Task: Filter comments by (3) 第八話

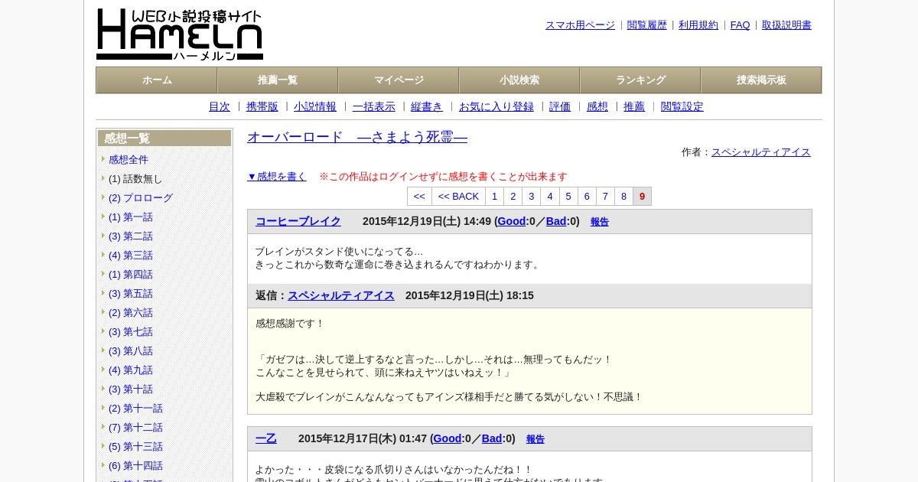Action: [x=131, y=351]
